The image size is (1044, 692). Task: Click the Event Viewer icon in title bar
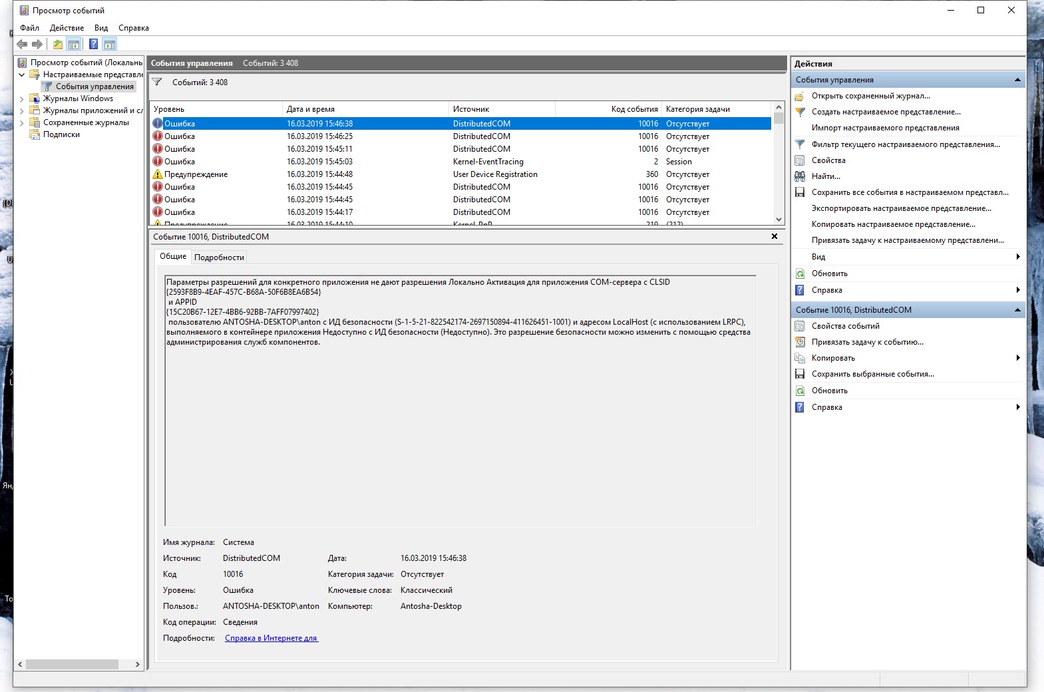tap(23, 11)
